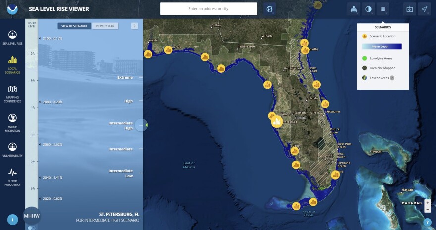The height and width of the screenshot is (230, 436).
Task: Open the Marsh Migration view
Action: [x=12, y=121]
